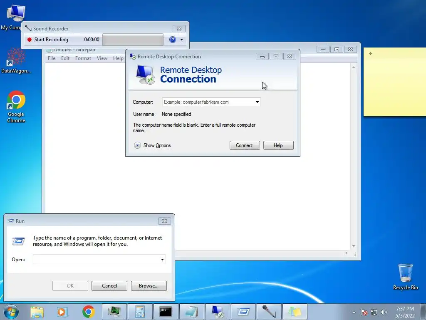This screenshot has width=426, height=320.
Task: Click the Connect button
Action: [x=245, y=145]
